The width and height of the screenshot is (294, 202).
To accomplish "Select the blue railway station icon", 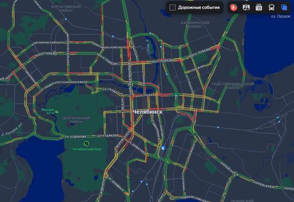I will [x=163, y=148].
